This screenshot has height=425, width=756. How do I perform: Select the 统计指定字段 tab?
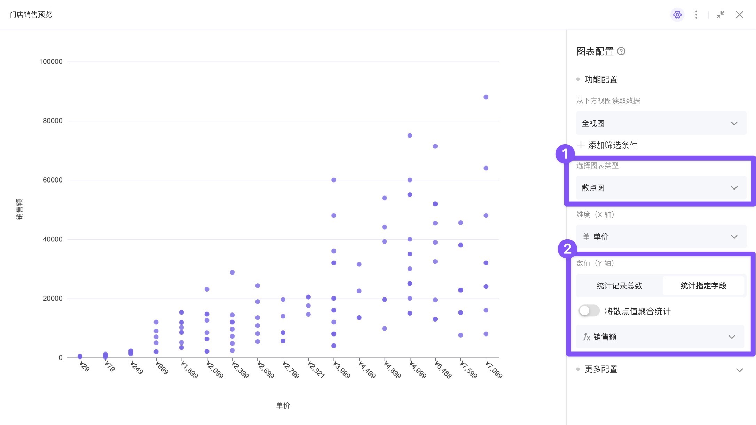(703, 286)
